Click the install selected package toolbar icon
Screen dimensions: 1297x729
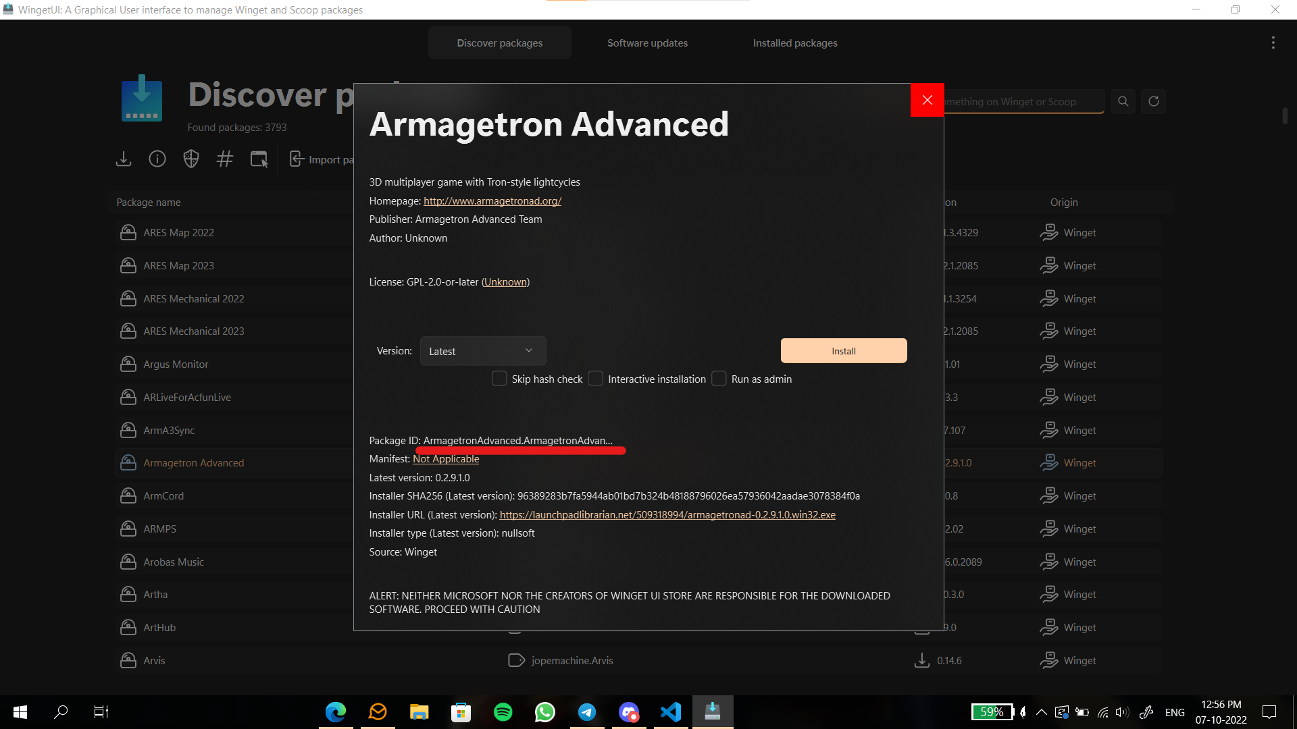click(x=124, y=159)
